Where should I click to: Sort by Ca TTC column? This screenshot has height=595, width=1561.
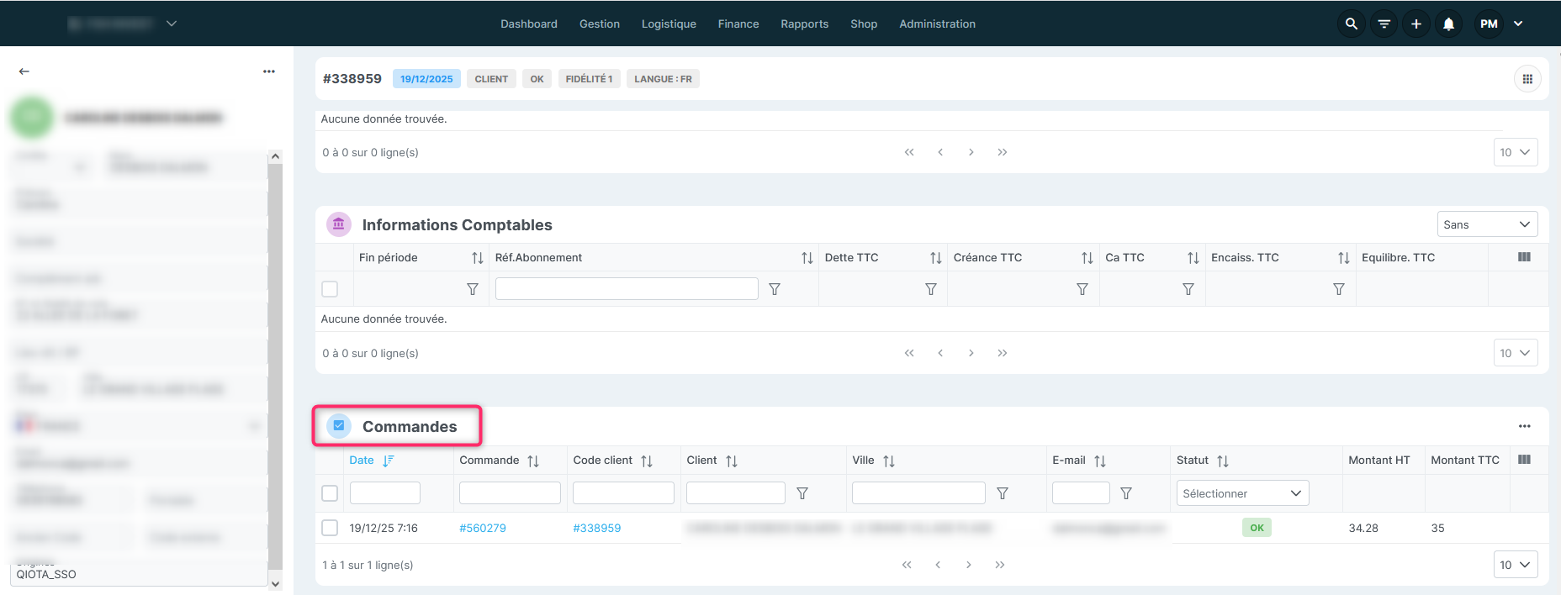(x=1193, y=258)
